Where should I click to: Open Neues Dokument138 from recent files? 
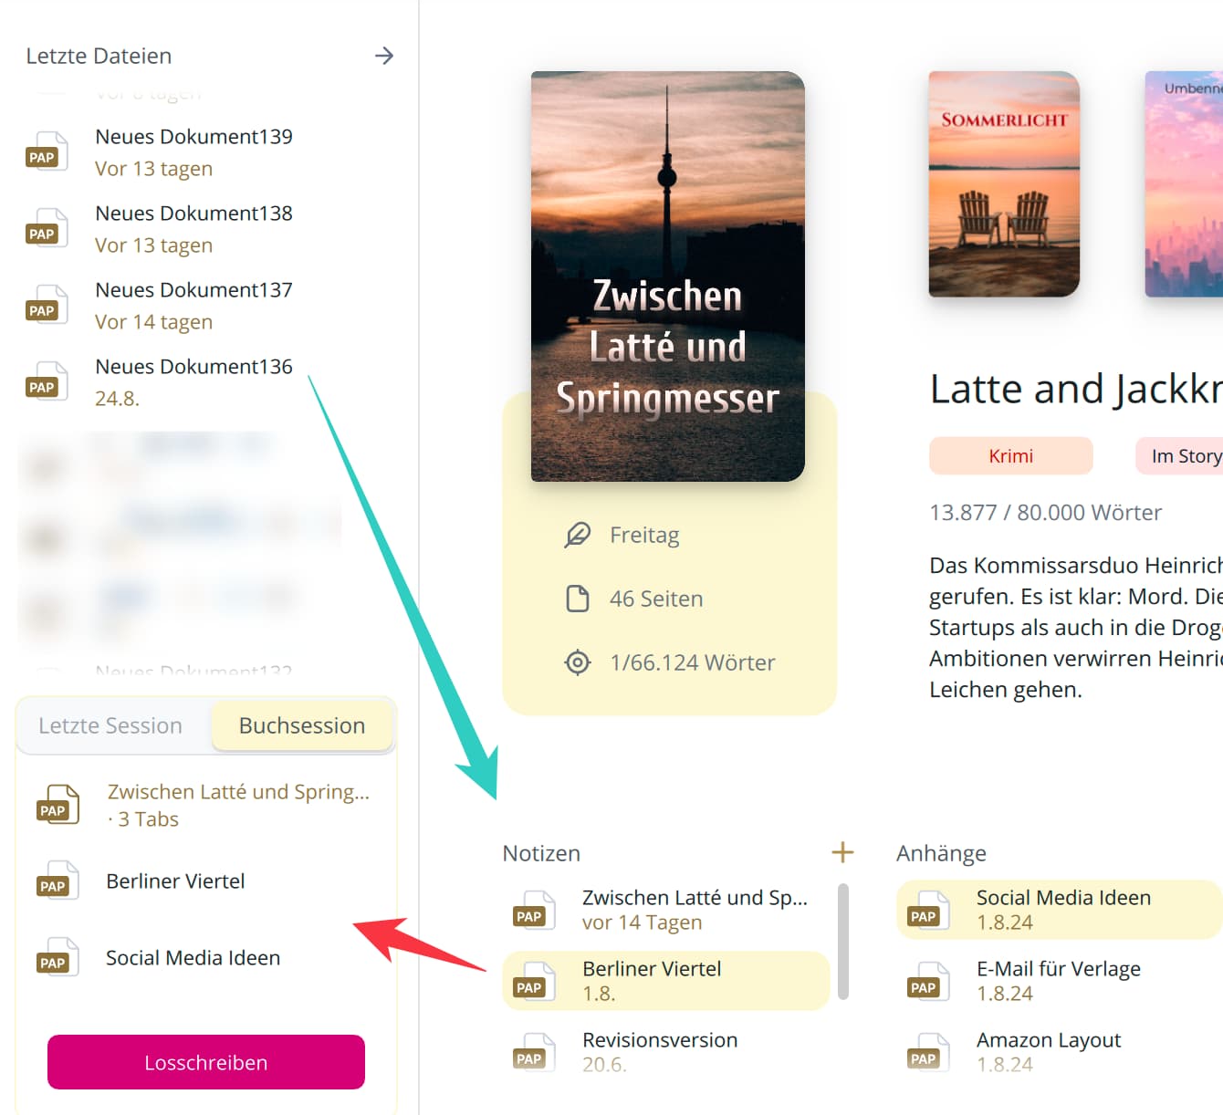point(193,228)
